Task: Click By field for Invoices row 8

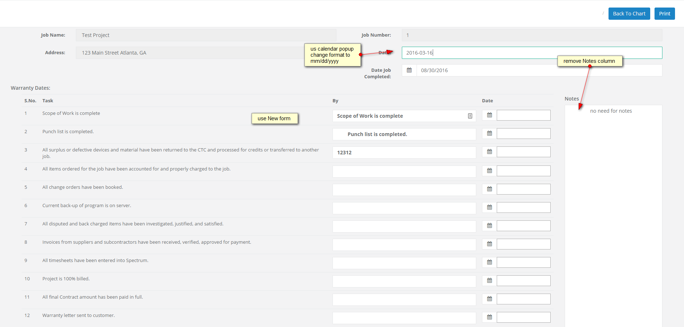Action: point(404,245)
